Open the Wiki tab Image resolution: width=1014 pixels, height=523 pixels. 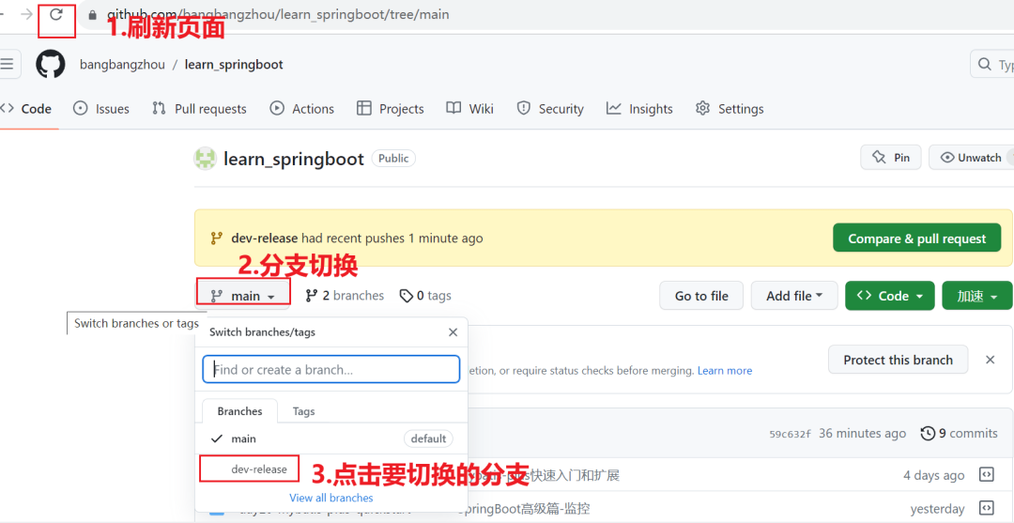[x=470, y=109]
